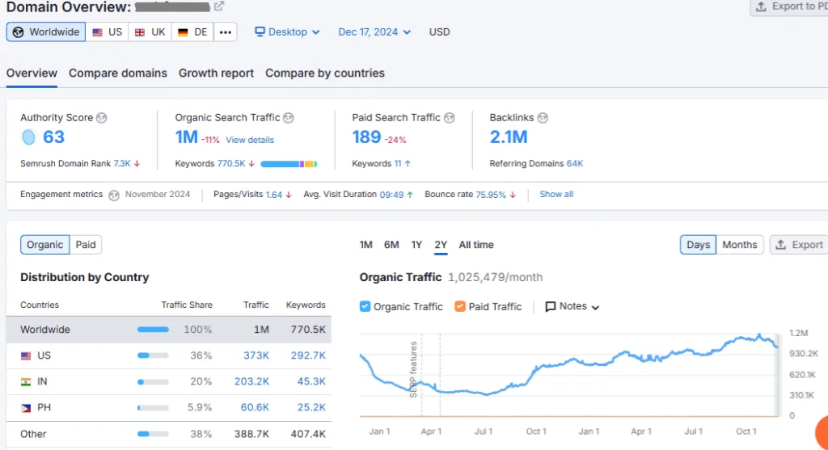Expand the Notes dropdown
Image resolution: width=828 pixels, height=450 pixels.
(572, 307)
